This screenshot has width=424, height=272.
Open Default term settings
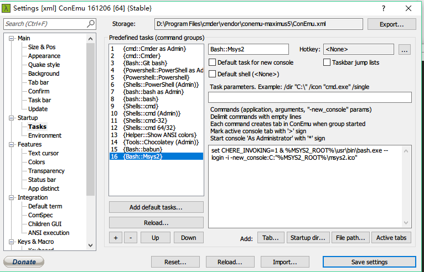coord(45,206)
